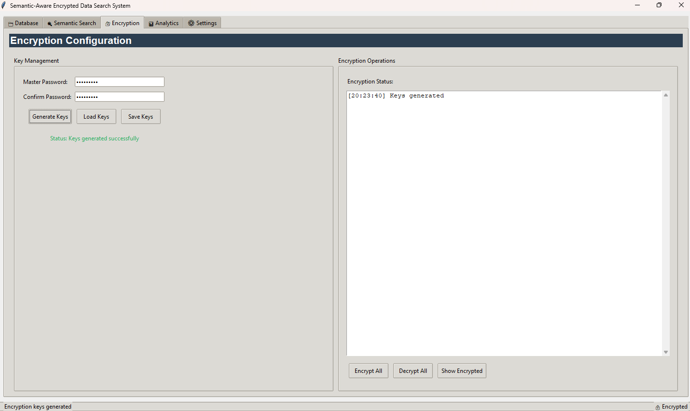Screen dimensions: 690x411
Task: Switch to the Semantic Search tab
Action: coord(72,23)
